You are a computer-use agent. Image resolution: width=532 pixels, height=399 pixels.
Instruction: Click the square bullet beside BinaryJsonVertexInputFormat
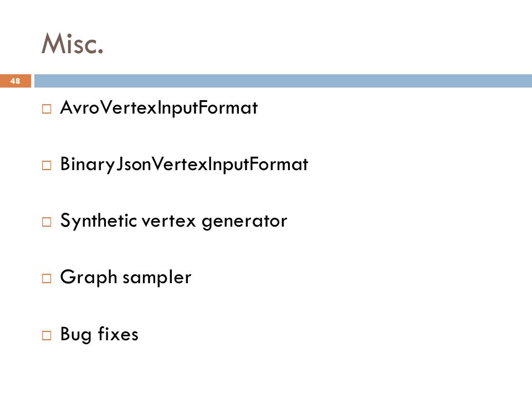pos(47,166)
